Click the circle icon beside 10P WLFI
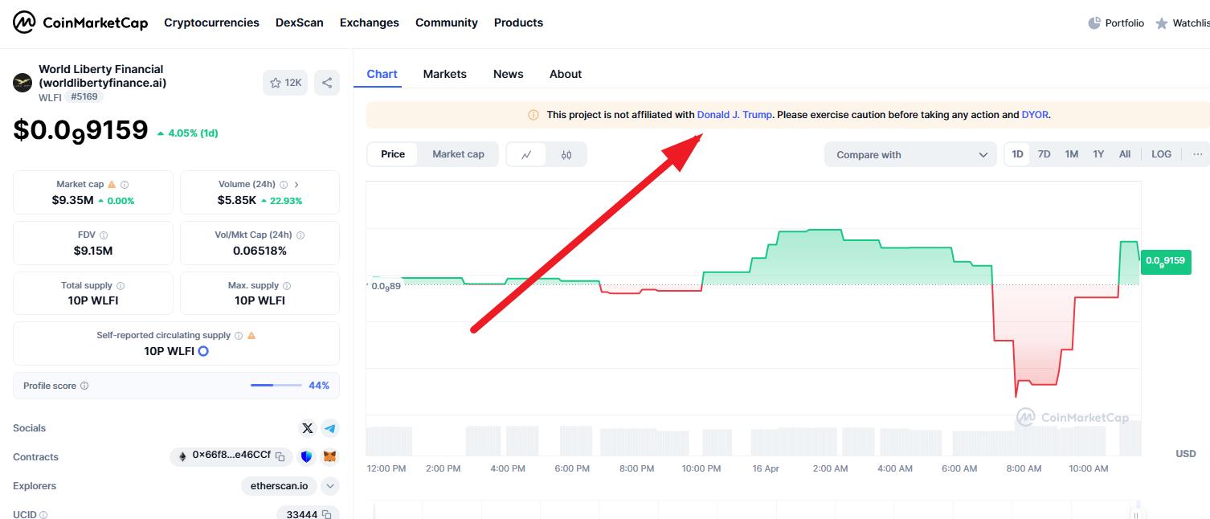This screenshot has height=519, width=1210. click(203, 351)
